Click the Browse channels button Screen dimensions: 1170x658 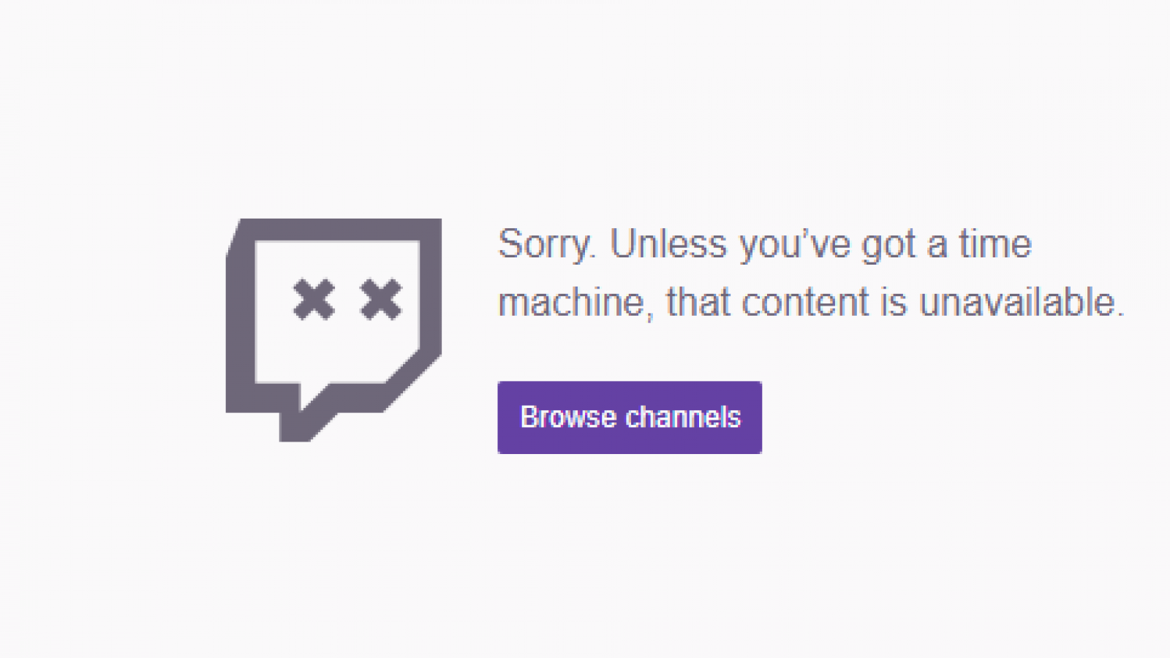[630, 417]
